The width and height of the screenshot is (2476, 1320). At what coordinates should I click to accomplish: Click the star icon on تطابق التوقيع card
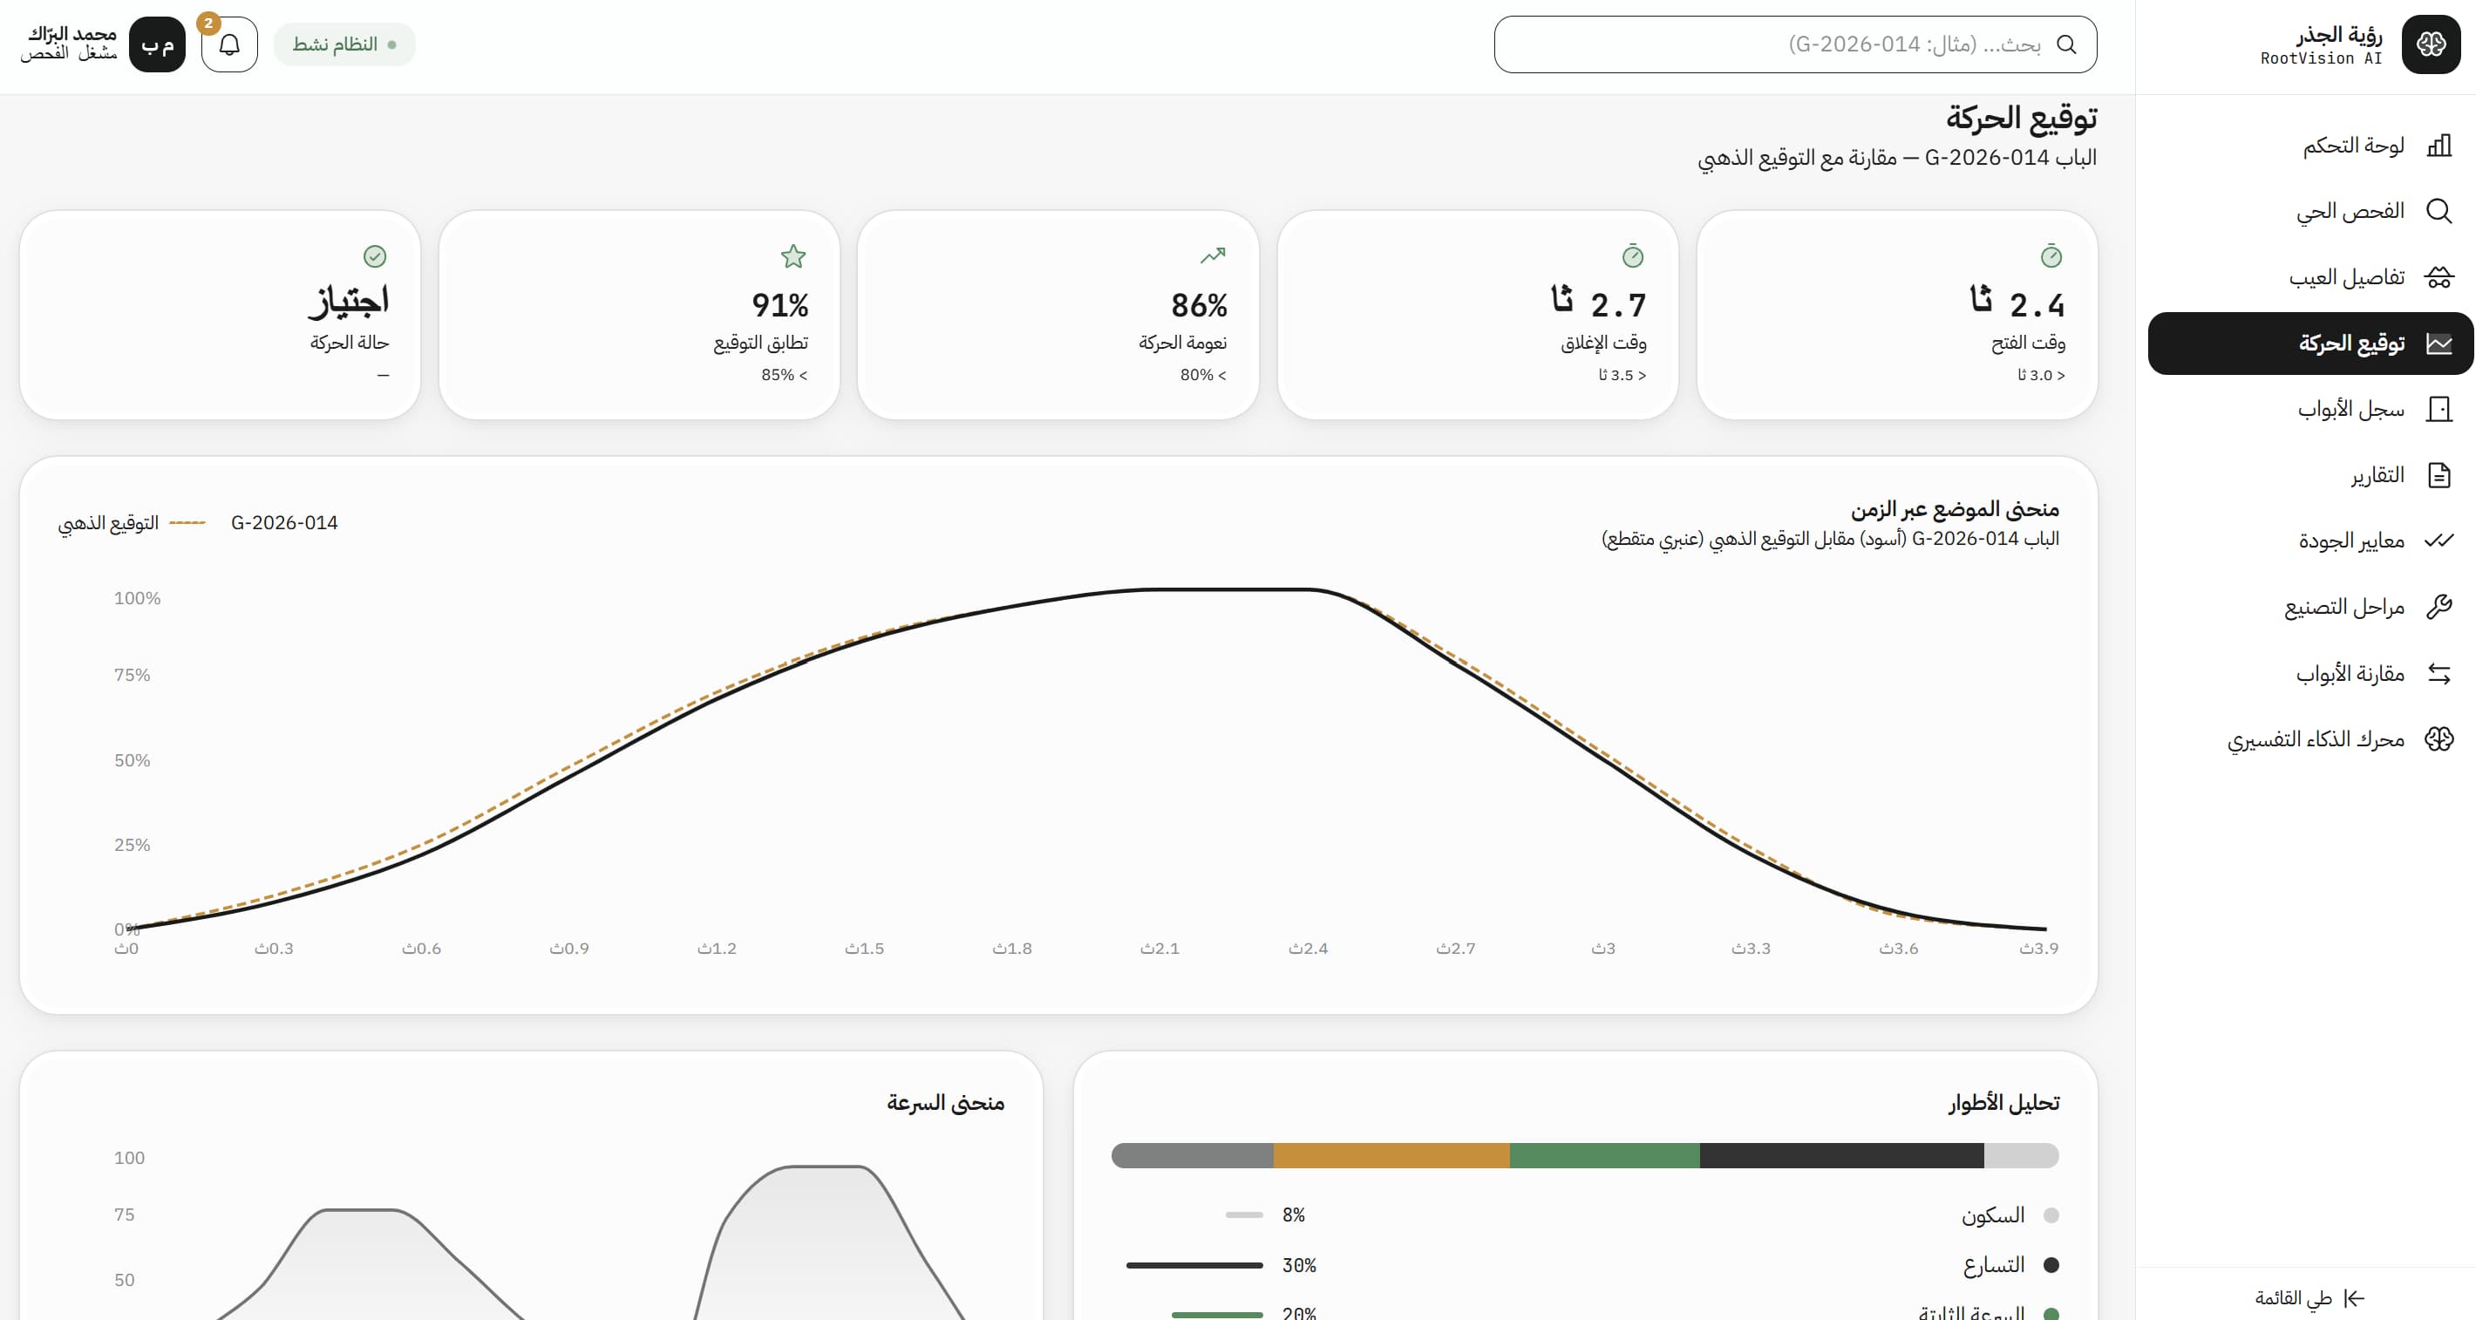(793, 255)
